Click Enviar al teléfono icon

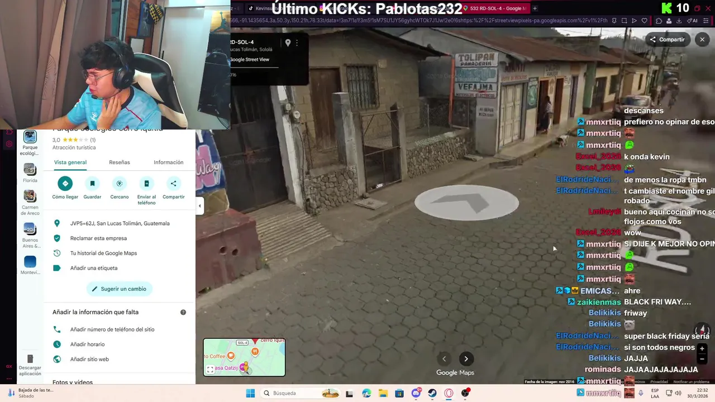(x=146, y=183)
